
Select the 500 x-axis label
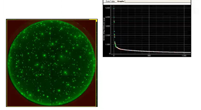(149, 56)
